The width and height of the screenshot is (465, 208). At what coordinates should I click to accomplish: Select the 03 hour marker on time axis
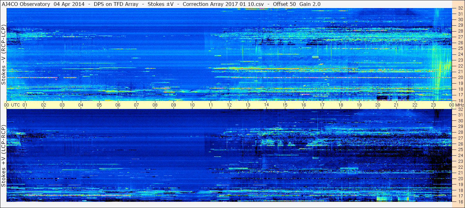point(62,105)
